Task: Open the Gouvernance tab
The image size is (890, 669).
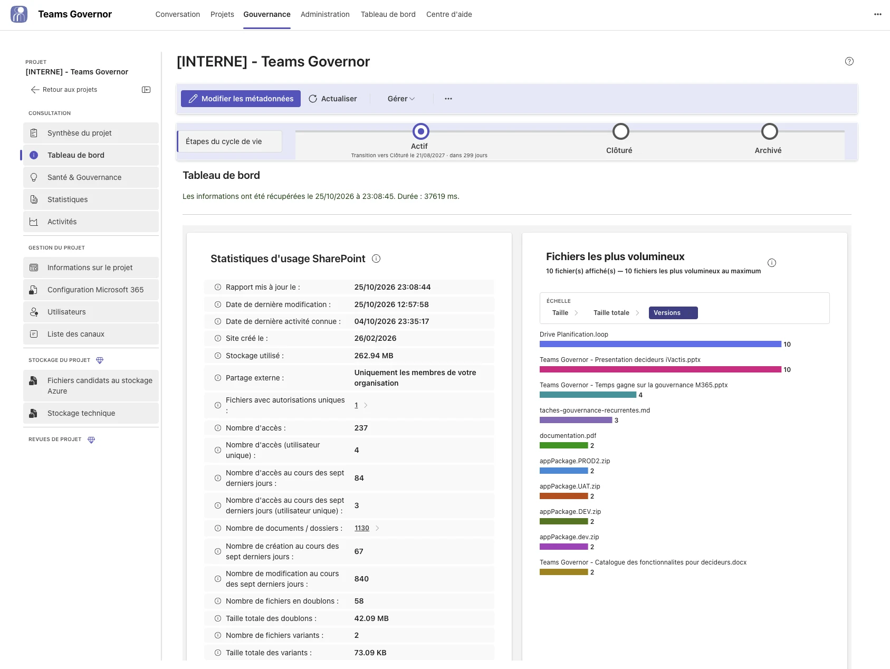Action: 267,14
